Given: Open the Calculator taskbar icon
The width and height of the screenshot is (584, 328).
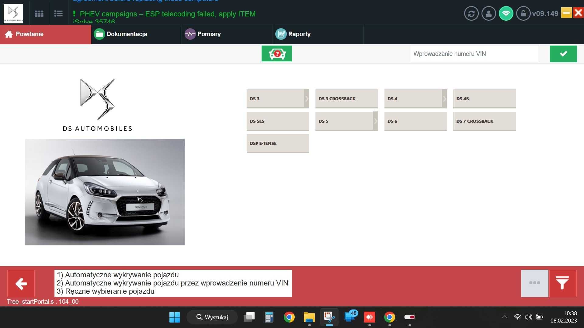Looking at the screenshot, I should pos(269,317).
